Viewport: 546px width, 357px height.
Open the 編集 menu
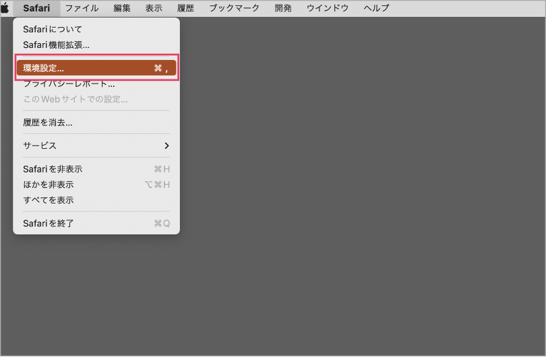122,8
